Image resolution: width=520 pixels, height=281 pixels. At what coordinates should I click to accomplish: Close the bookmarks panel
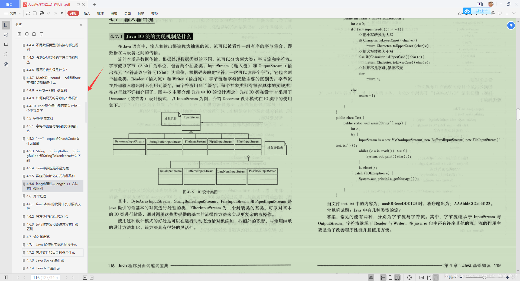(81, 25)
